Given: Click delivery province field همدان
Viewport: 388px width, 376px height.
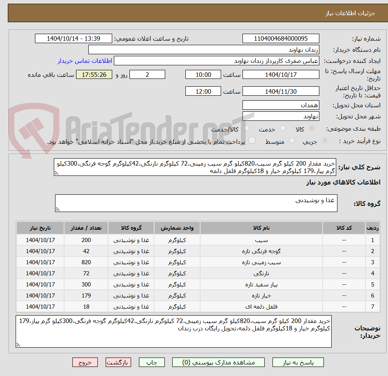Looking at the screenshot, I should click(x=281, y=105).
